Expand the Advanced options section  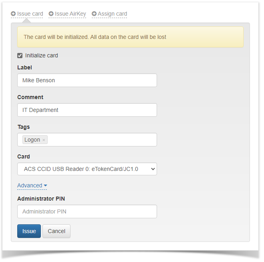click(30, 185)
